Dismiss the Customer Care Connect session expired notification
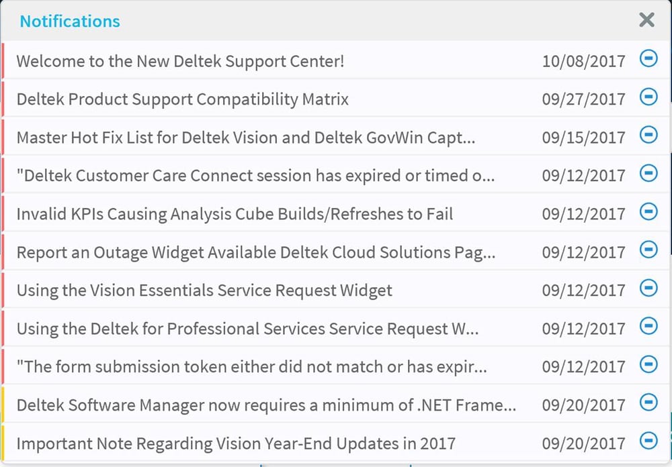The width and height of the screenshot is (672, 467). coord(648,174)
